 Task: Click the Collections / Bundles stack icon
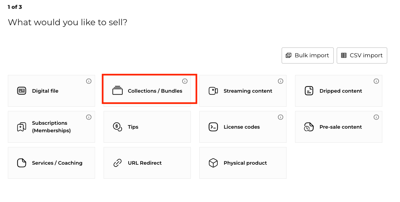[x=117, y=91]
